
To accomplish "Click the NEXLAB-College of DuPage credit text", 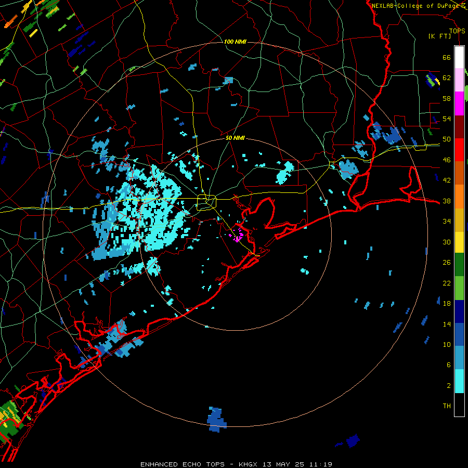I will [x=416, y=6].
